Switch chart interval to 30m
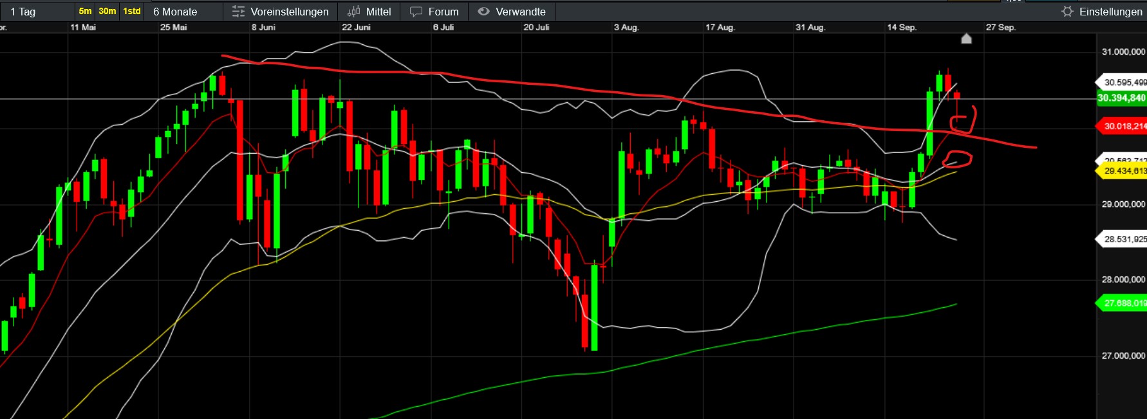 click(107, 11)
